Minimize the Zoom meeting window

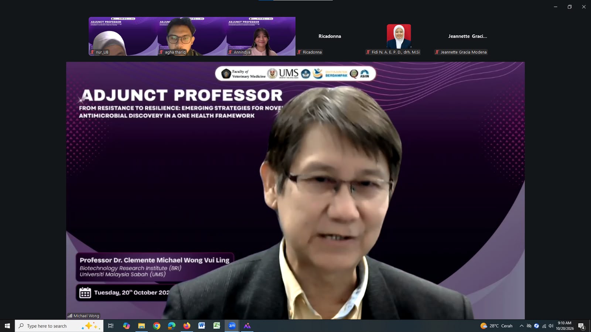coord(556,7)
